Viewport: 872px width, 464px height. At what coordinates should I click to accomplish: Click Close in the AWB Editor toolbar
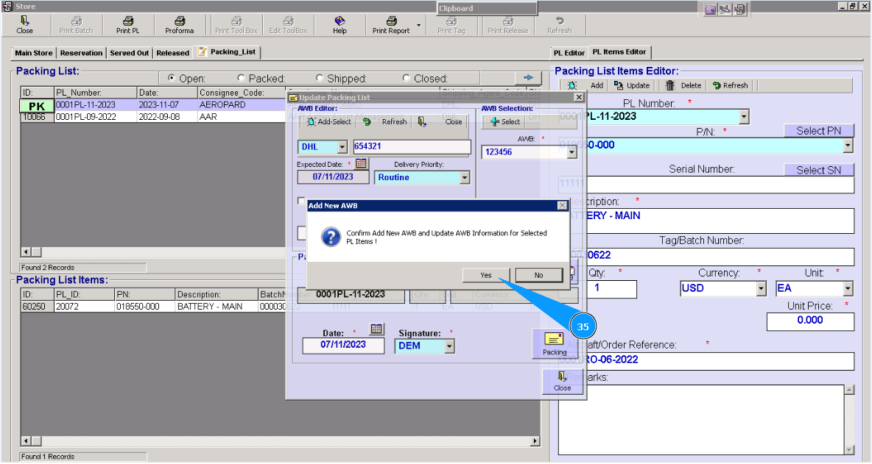[440, 121]
